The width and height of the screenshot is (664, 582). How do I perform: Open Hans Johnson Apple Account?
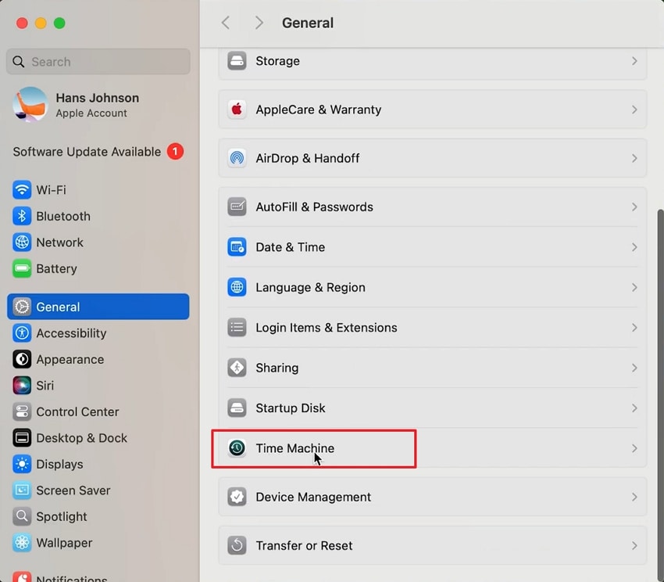coord(97,105)
